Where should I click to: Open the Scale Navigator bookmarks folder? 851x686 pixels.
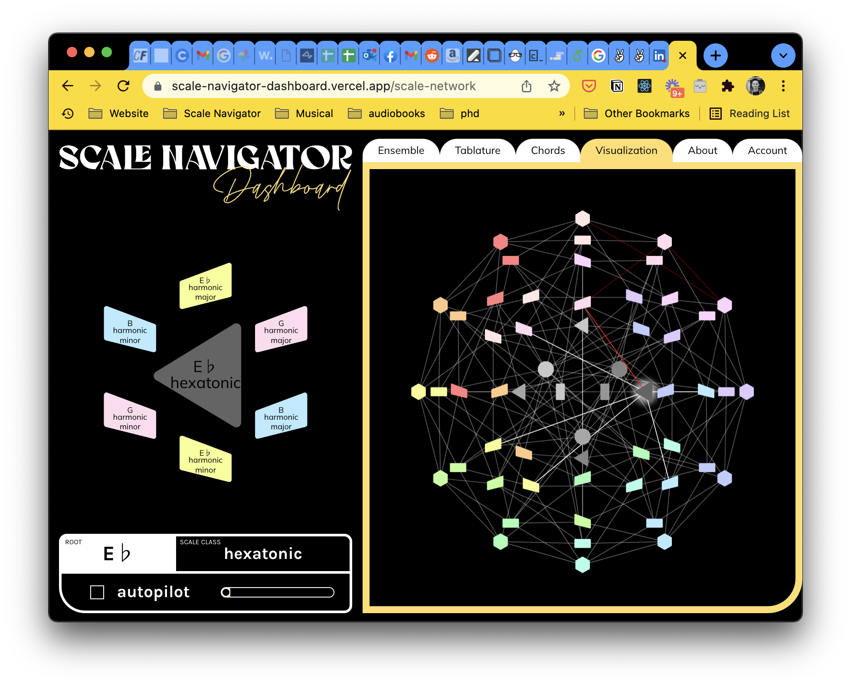pyautogui.click(x=212, y=114)
